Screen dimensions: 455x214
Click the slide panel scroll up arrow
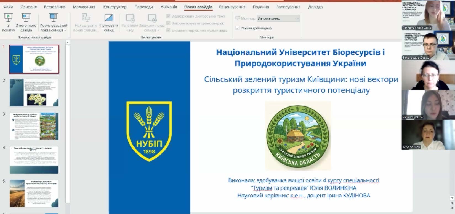68,43
